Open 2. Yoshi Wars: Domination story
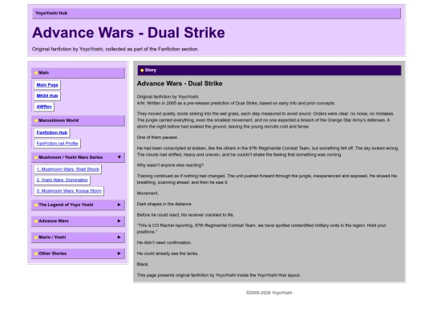Image resolution: width=433 pixels, height=325 pixels. (62, 180)
